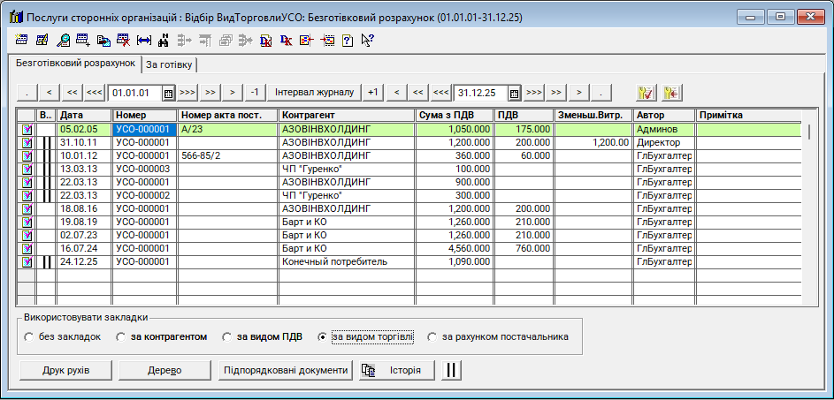Open the 'Безготівковий розрахунок' tab
Image resolution: width=834 pixels, height=400 pixels.
coord(75,64)
